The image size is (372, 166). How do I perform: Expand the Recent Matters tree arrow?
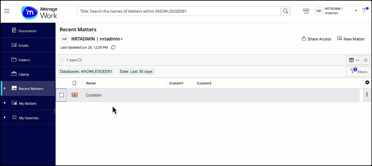(5, 89)
